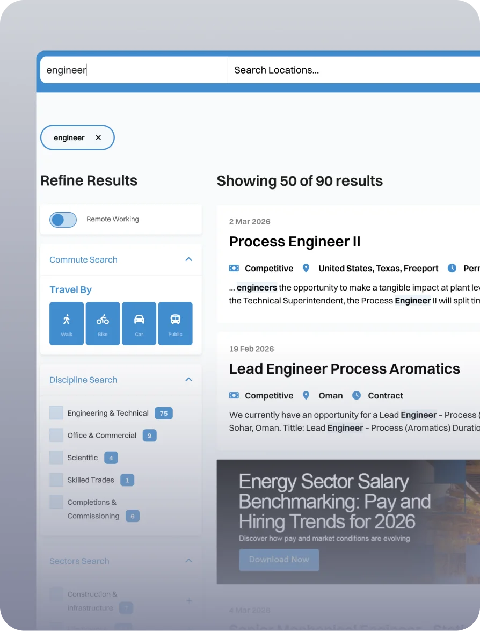Click the Download Now button

tap(279, 560)
